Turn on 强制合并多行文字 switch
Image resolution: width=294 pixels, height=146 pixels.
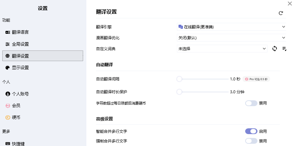[251, 141]
